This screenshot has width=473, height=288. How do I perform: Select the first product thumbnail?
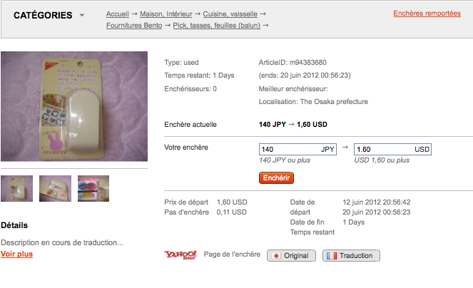[16, 188]
